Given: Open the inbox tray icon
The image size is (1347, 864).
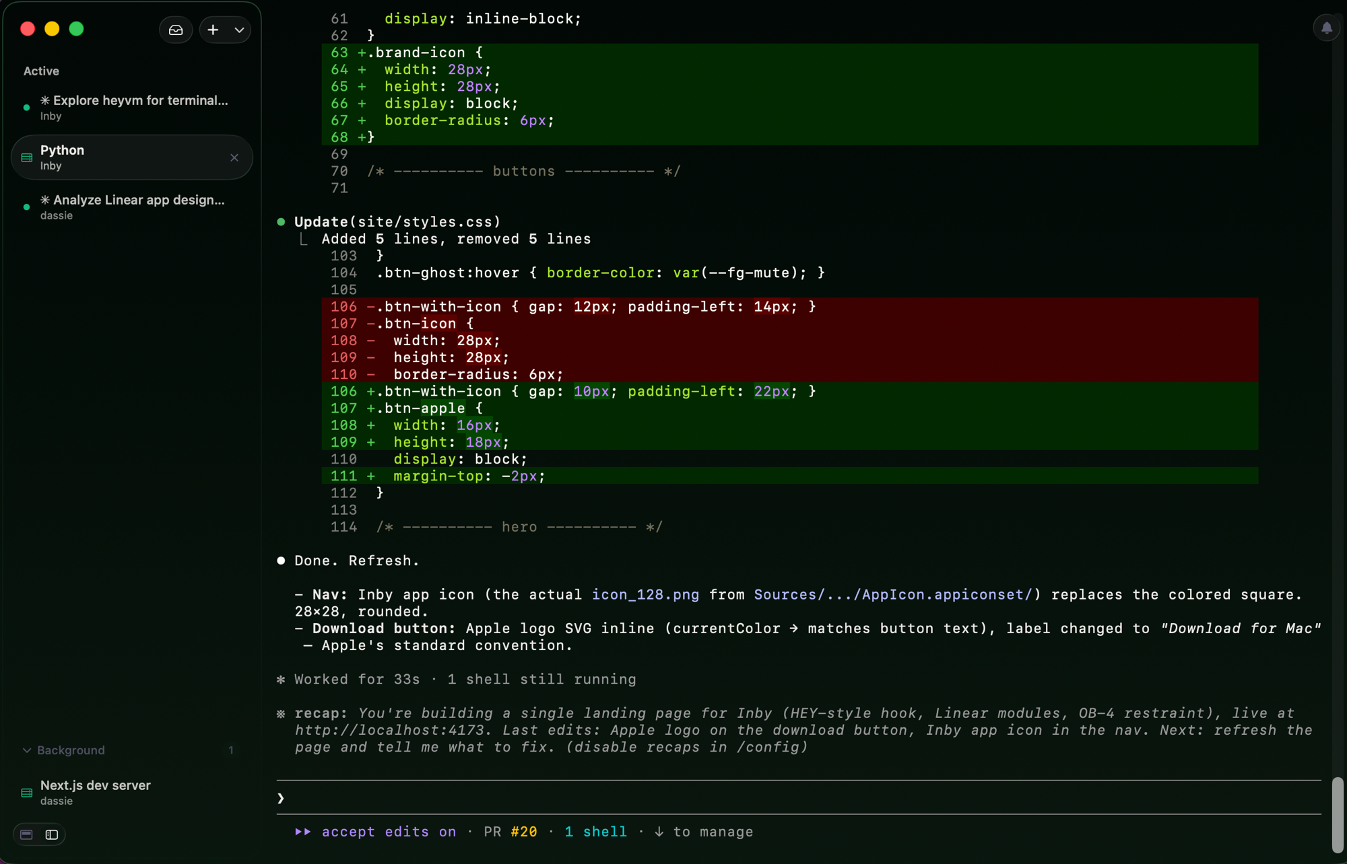Looking at the screenshot, I should pos(176,30).
